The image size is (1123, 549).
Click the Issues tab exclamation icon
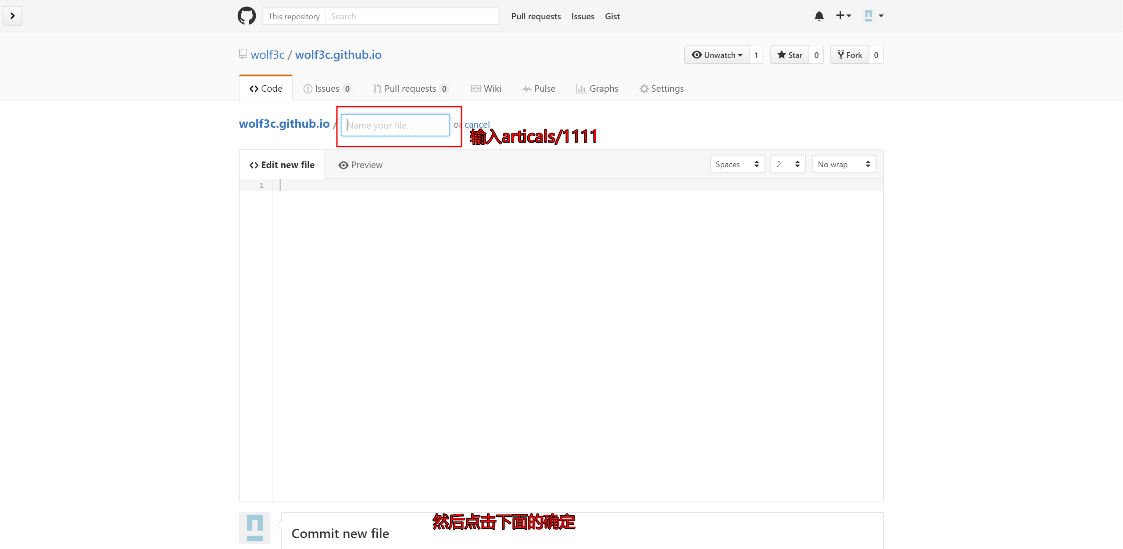(308, 89)
